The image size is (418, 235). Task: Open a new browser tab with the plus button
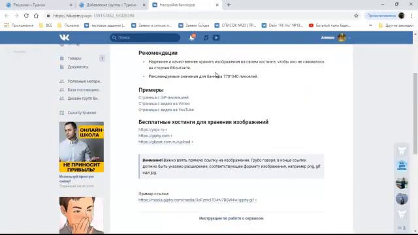point(229,5)
